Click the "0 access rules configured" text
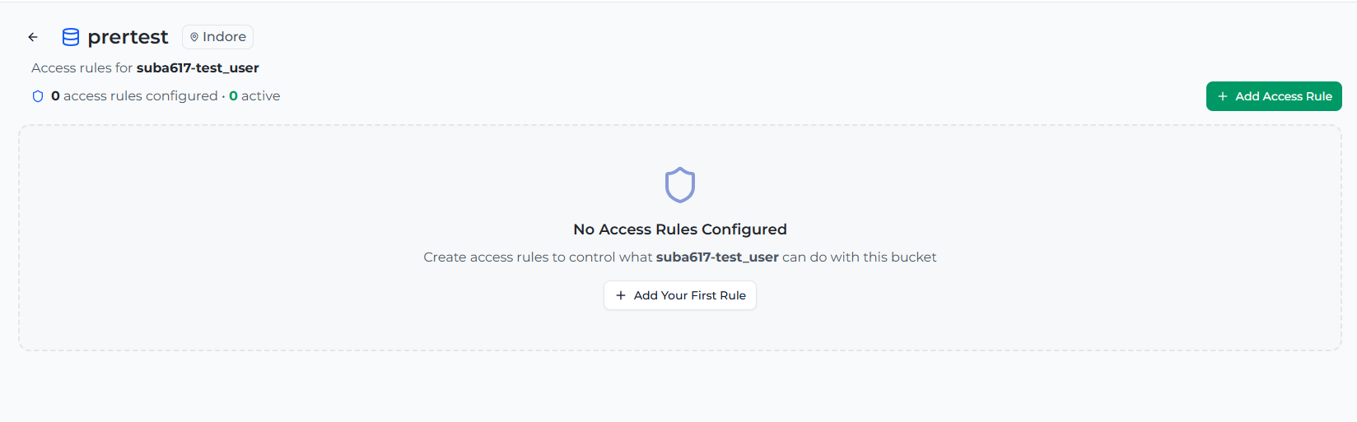This screenshot has height=422, width=1357. click(x=134, y=96)
